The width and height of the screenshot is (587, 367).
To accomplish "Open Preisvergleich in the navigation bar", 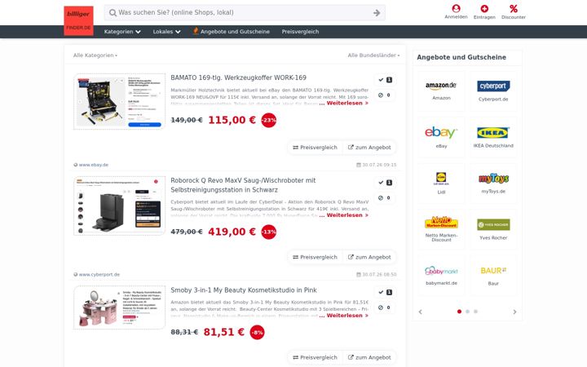I will [x=300, y=32].
